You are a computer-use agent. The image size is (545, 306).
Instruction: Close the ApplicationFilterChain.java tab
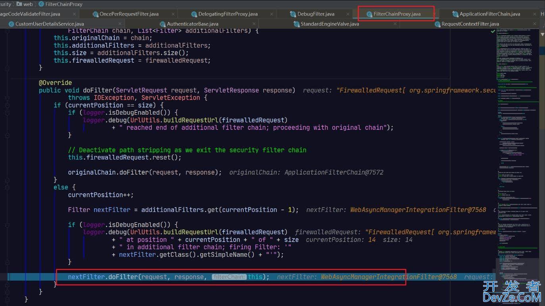pos(534,14)
